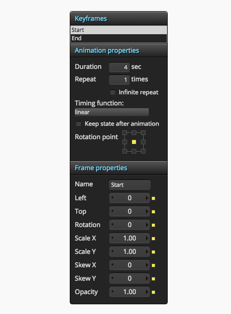The image size is (231, 314).
Task: Click yellow keyframe marker beside Left
Action: point(153,198)
